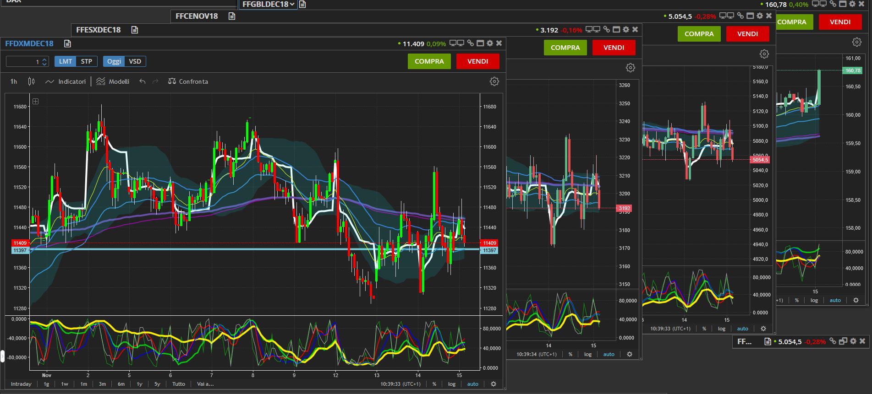
Task: Open the bottom gear of the FFCENOV18 chart
Action: (x=763, y=329)
